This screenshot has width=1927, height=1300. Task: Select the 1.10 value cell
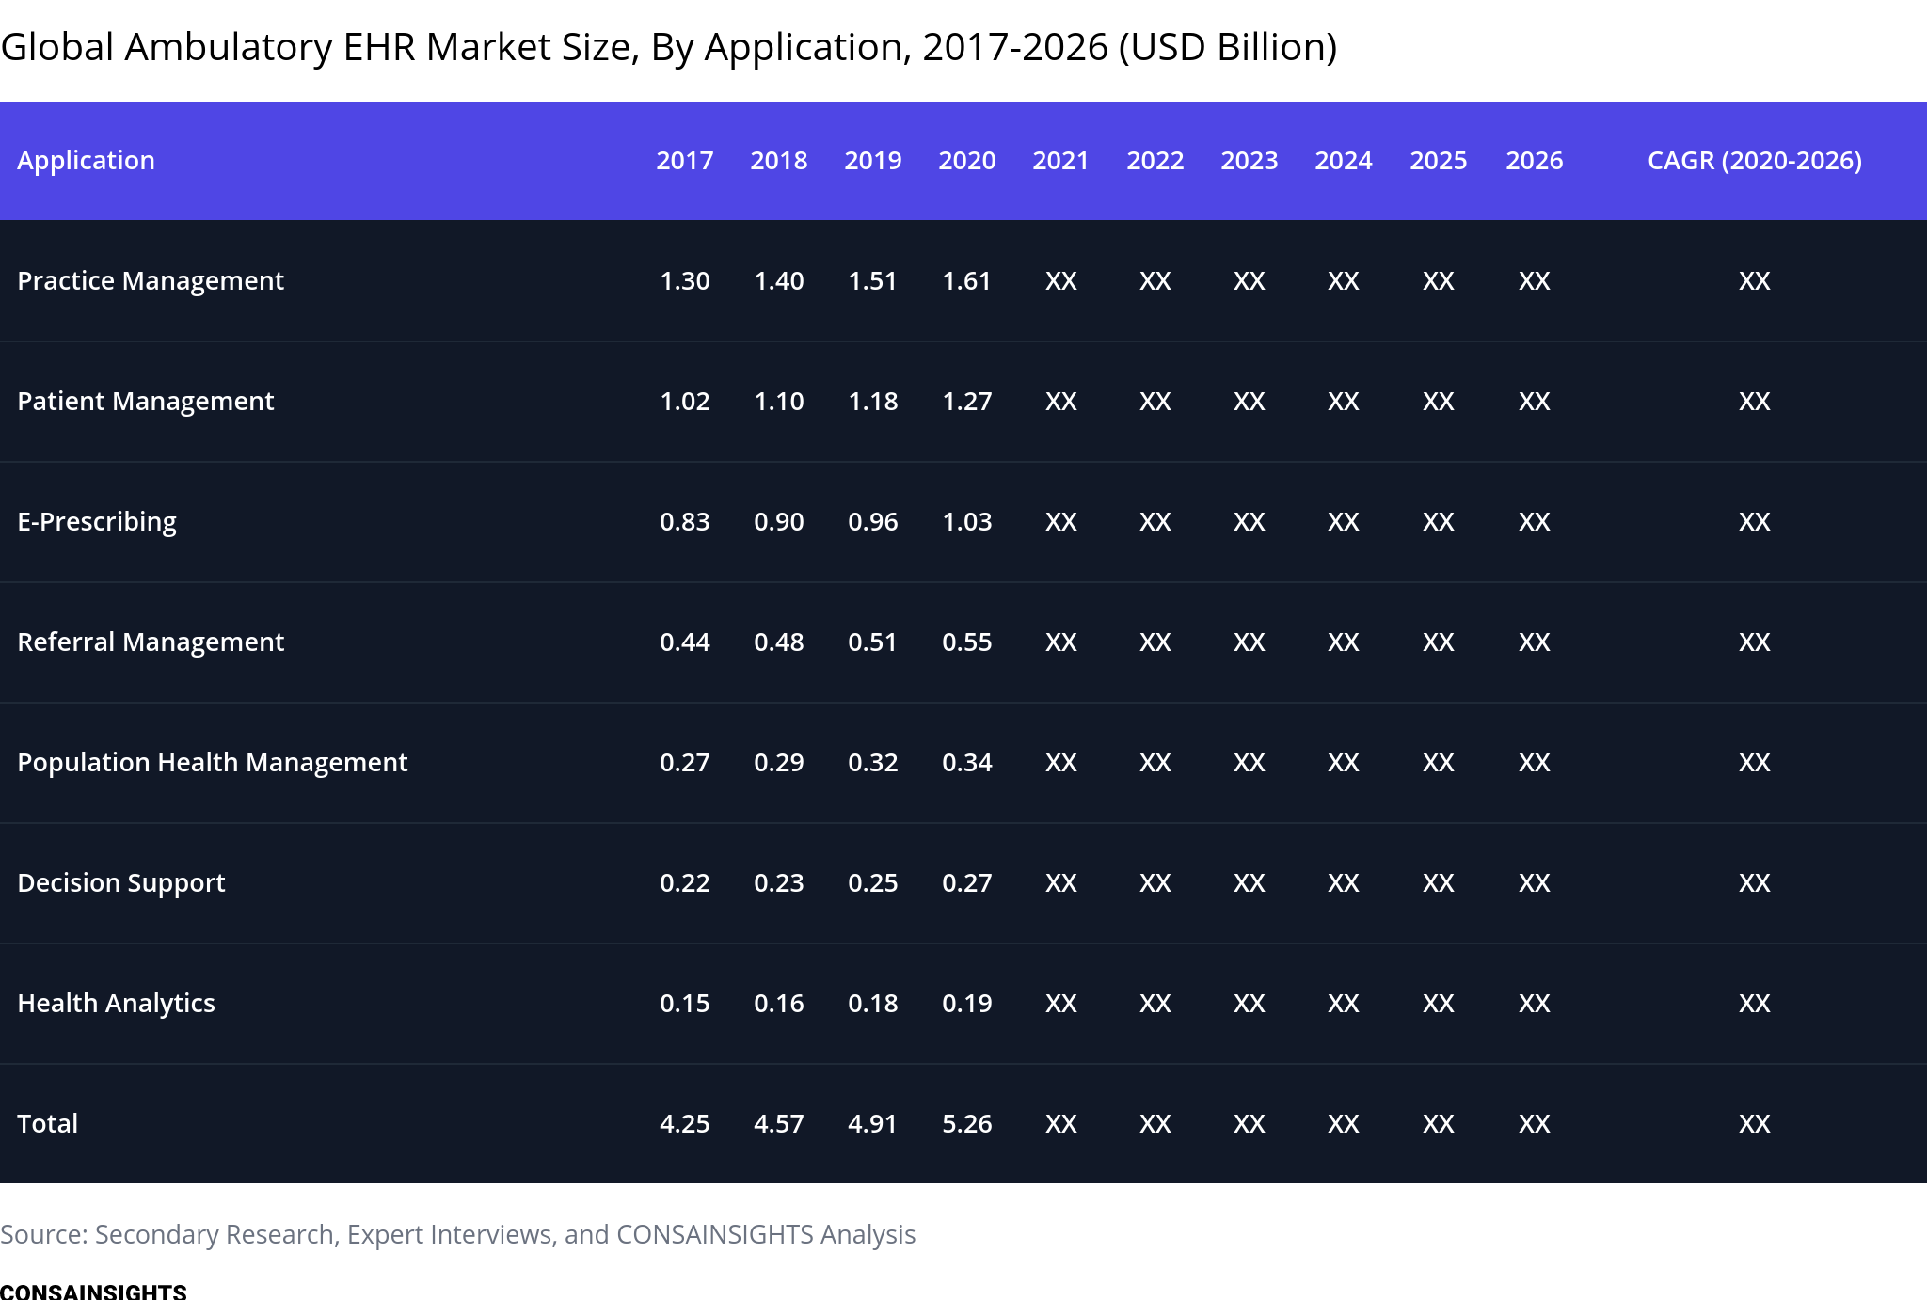click(779, 402)
